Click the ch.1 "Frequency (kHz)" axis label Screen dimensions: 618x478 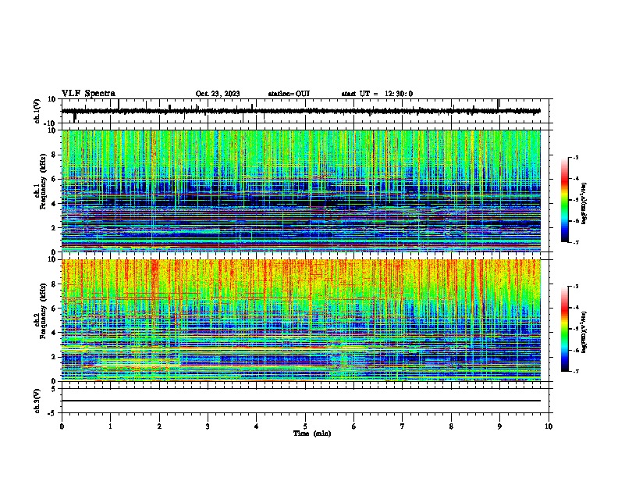[x=43, y=182]
